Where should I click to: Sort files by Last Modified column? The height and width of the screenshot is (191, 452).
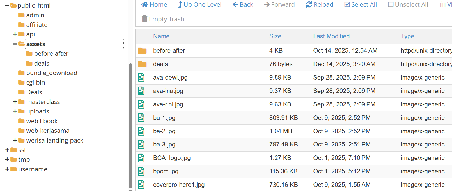click(331, 36)
